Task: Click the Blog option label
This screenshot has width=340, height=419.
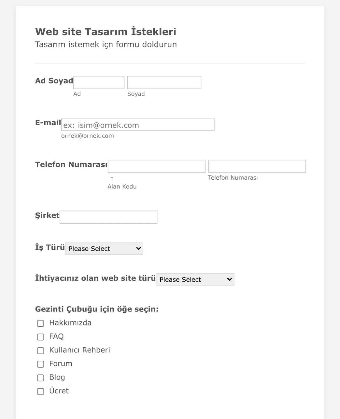Action: click(57, 377)
